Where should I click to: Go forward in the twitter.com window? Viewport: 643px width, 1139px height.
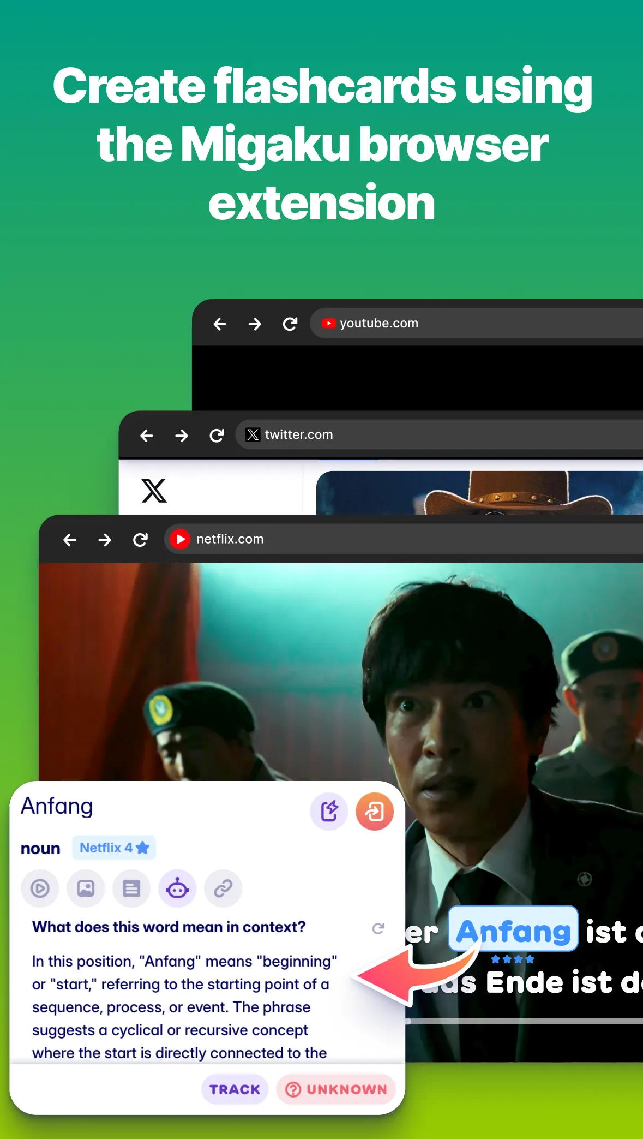tap(182, 436)
